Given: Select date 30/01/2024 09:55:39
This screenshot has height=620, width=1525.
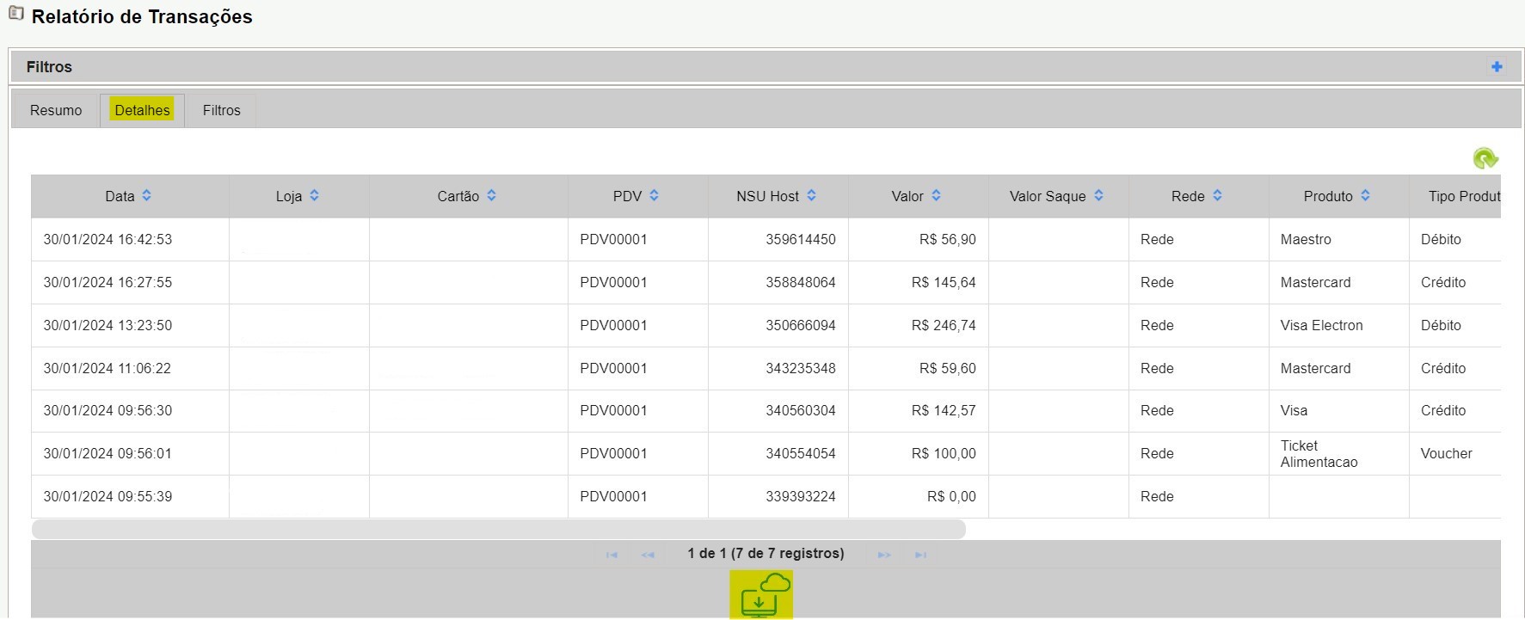Looking at the screenshot, I should pos(108,496).
